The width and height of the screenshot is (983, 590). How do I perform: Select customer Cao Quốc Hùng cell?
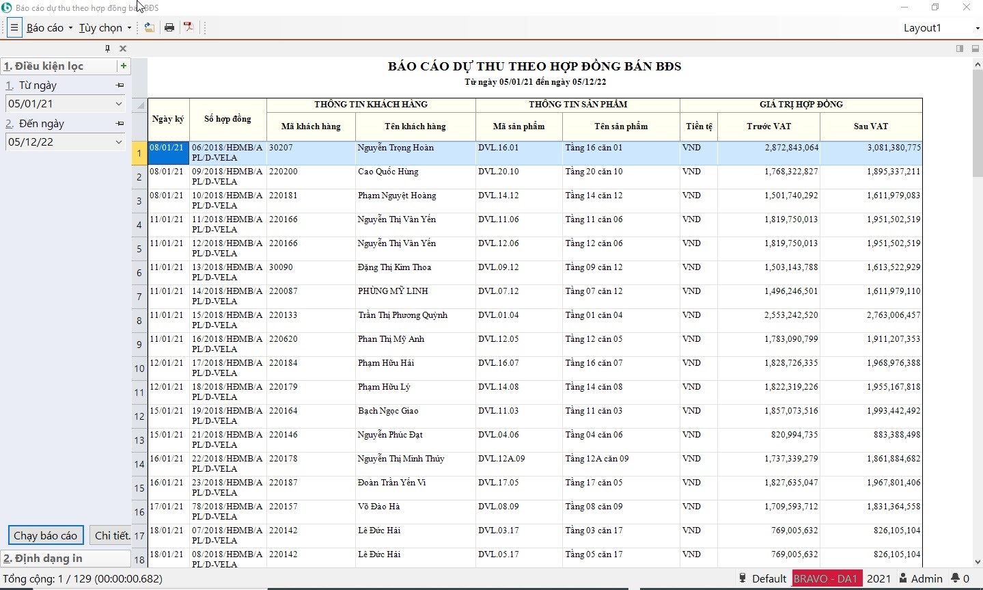(x=415, y=177)
